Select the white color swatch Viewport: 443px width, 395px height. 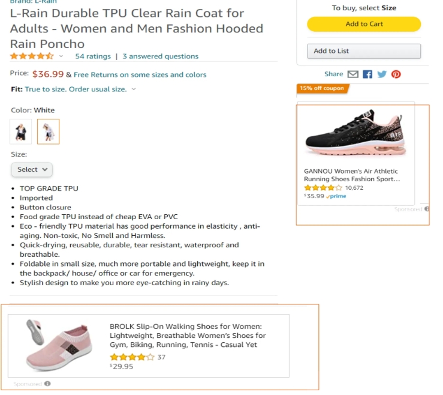tap(48, 131)
